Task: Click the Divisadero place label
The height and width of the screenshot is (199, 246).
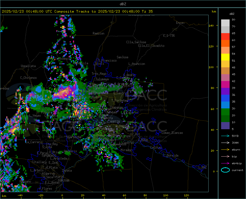Action: coord(133,96)
